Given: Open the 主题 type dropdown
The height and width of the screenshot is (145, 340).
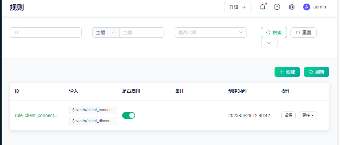Looking at the screenshot, I should coord(106,33).
